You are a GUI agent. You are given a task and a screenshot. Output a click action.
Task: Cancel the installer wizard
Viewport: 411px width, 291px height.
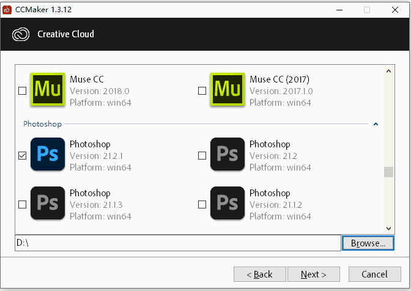(375, 274)
